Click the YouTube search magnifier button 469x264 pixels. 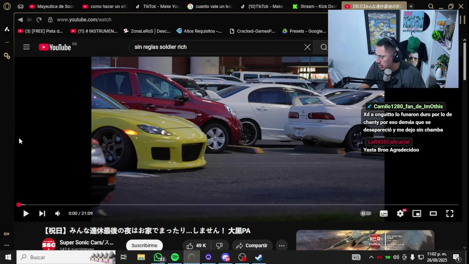point(324,47)
